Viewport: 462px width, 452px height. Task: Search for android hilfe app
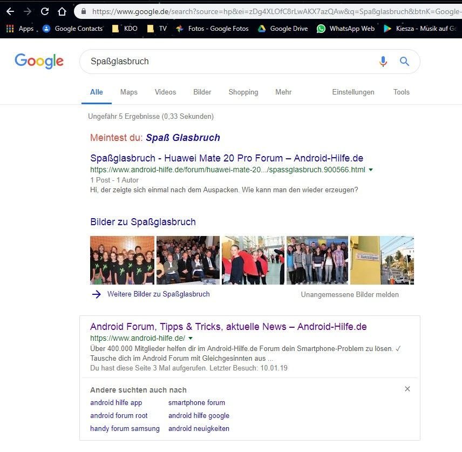[x=116, y=403]
